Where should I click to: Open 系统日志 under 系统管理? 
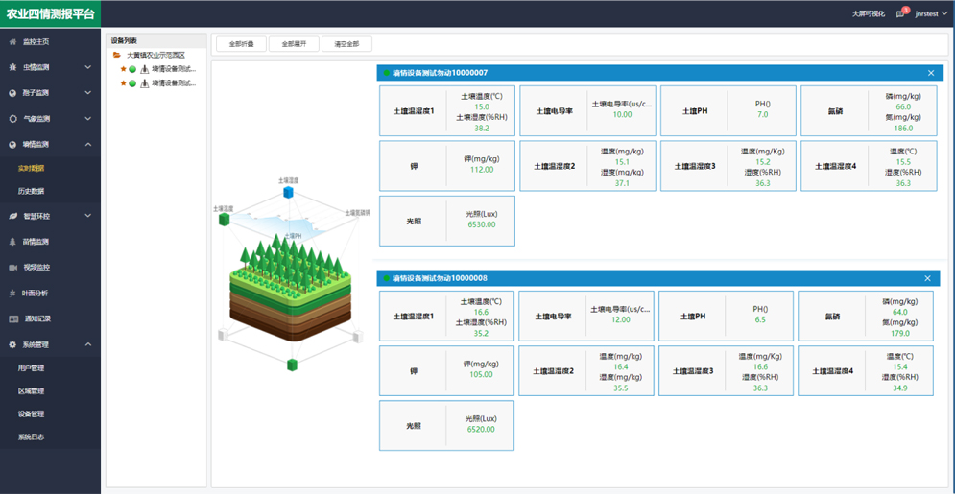31,436
